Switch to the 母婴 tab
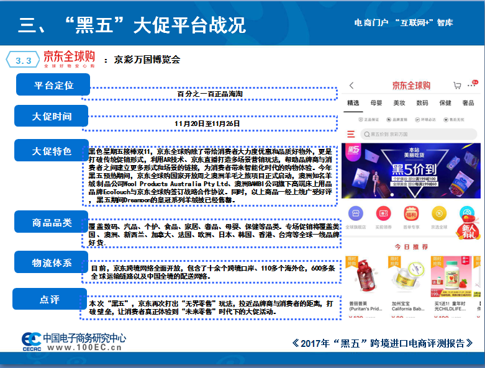The width and height of the screenshot is (485, 368). click(376, 103)
